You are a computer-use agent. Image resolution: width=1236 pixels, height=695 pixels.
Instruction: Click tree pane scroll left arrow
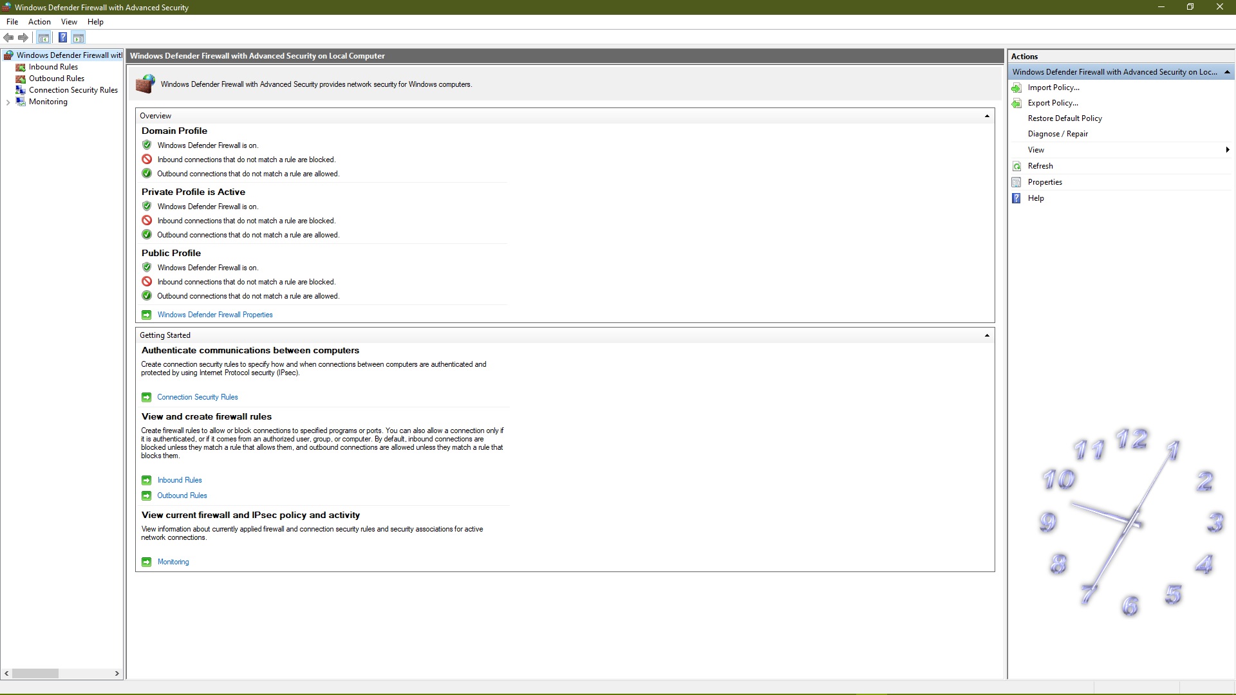point(6,673)
